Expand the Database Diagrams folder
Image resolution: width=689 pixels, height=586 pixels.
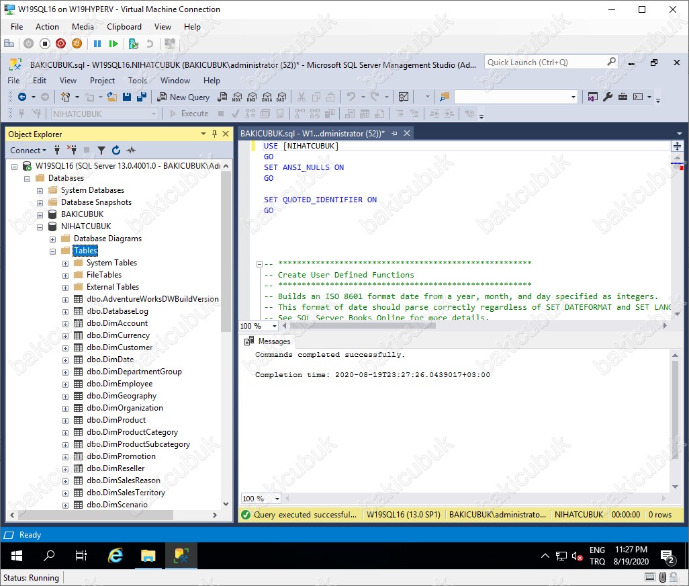pyautogui.click(x=53, y=239)
